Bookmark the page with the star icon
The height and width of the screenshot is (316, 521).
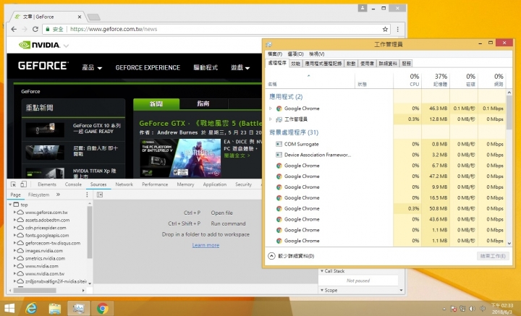click(x=385, y=29)
